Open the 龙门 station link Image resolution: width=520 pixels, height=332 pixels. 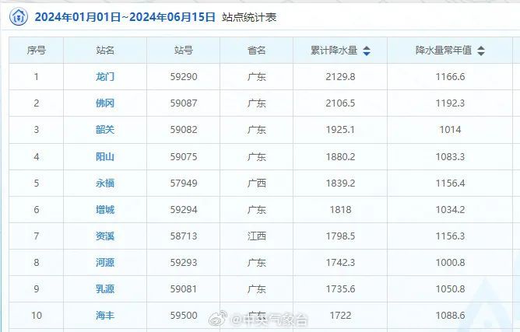coord(105,77)
